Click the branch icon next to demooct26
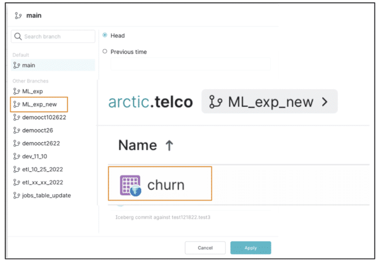 (17, 130)
